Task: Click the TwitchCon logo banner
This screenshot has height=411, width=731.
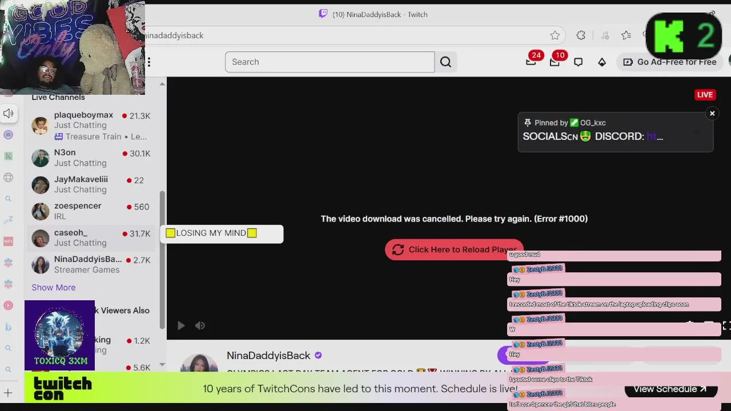Action: click(x=62, y=389)
